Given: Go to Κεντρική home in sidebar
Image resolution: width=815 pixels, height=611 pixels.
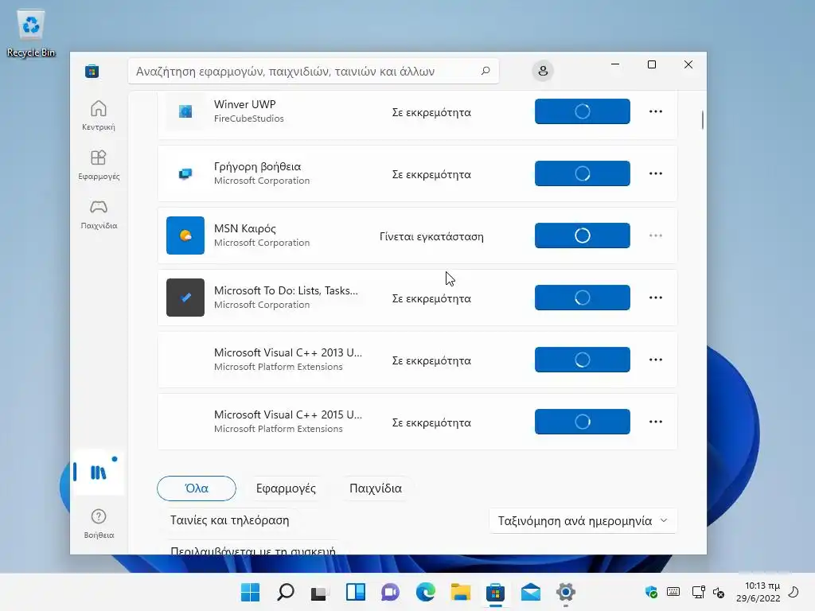Looking at the screenshot, I should tap(98, 115).
